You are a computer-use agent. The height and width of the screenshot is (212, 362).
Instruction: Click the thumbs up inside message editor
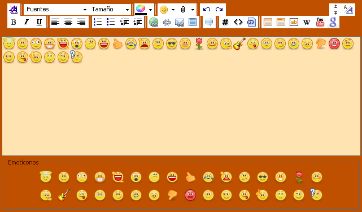pyautogui.click(x=117, y=44)
